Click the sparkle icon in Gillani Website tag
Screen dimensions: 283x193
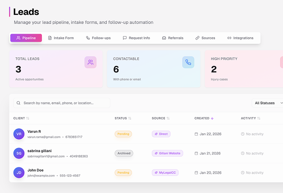pyautogui.click(x=156, y=154)
